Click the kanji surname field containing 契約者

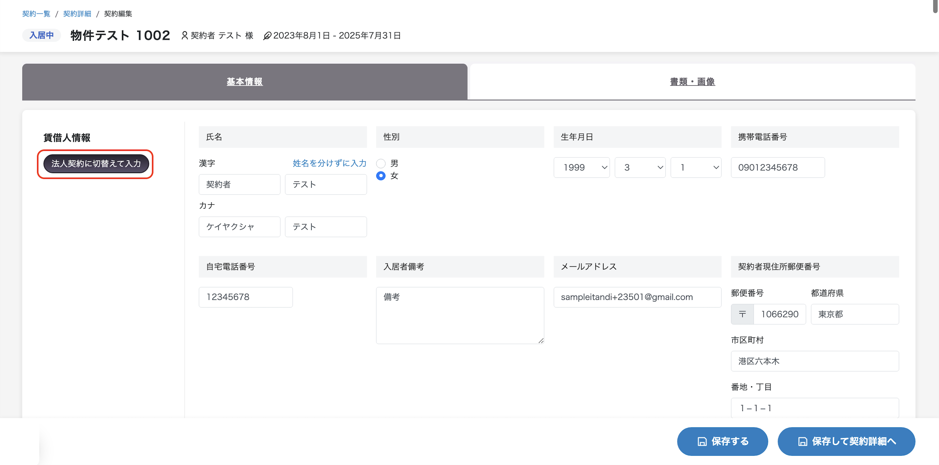point(240,185)
